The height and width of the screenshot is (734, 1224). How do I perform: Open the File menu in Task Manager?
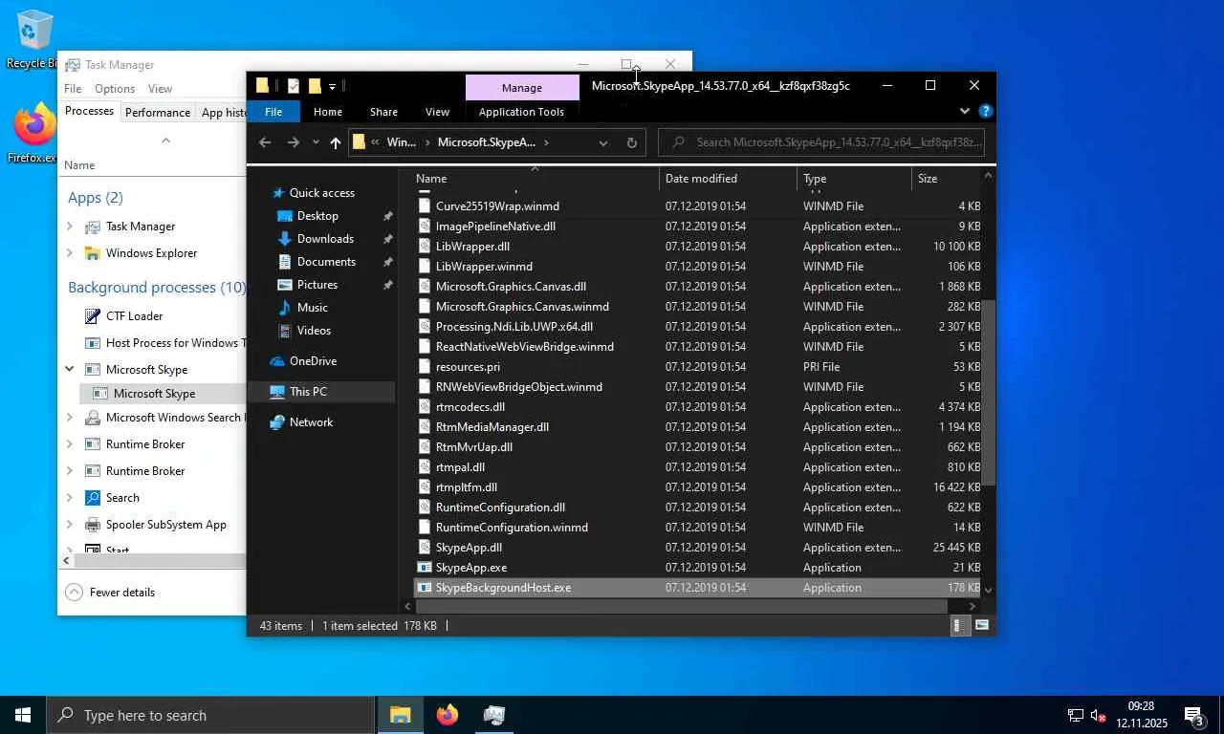(x=73, y=89)
